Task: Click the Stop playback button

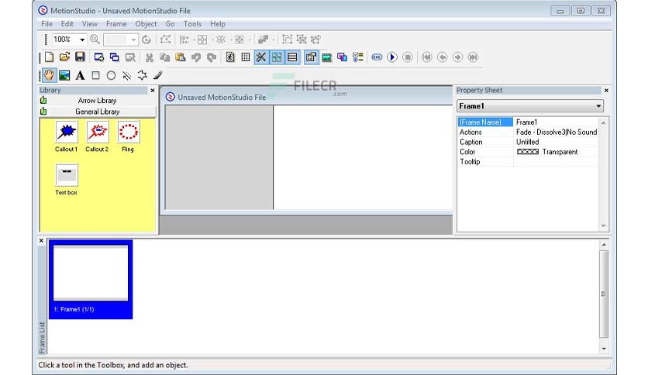Action: click(x=408, y=57)
